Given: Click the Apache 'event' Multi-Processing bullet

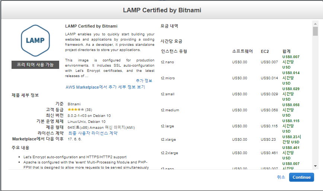Looking at the screenshot, I should 86,165.
